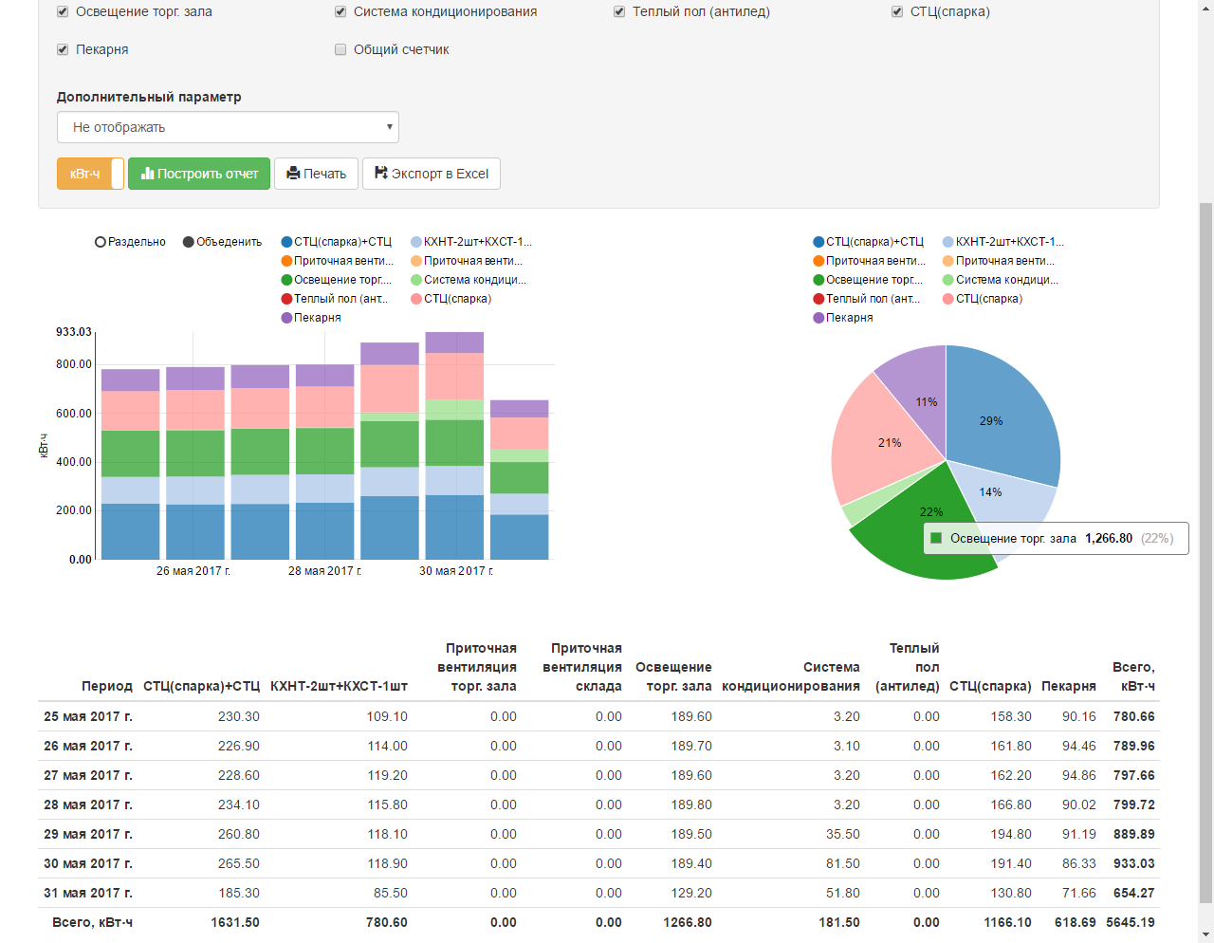Toggle orange Приточная венти in pie chart legend

(x=869, y=261)
